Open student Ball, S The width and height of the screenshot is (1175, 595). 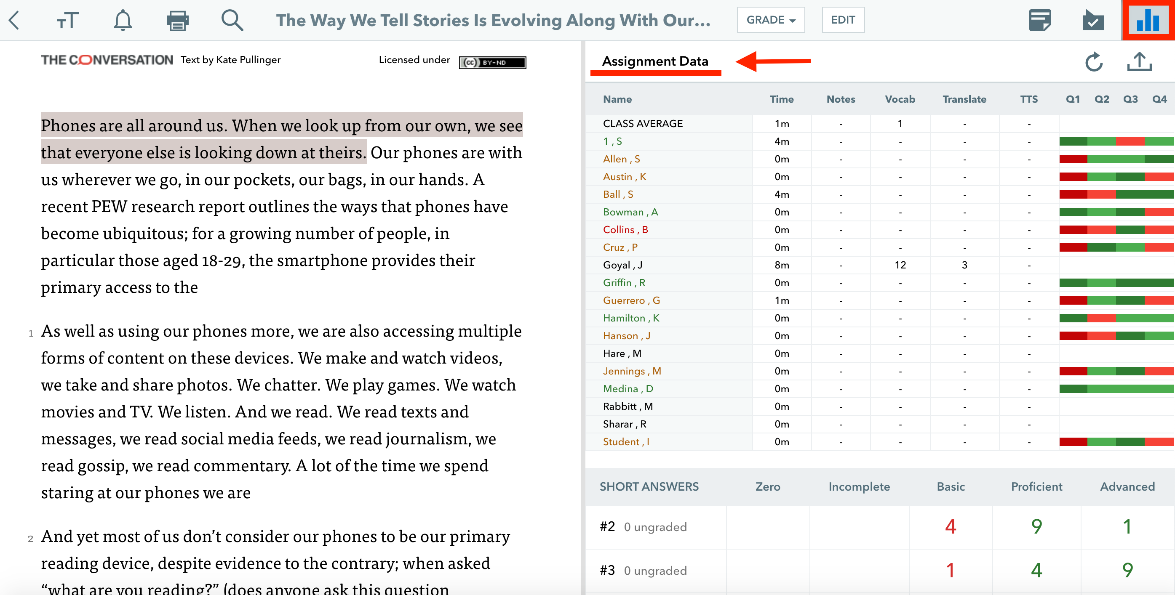coord(618,194)
